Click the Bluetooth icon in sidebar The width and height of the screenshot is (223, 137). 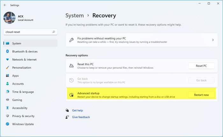click(x=8, y=51)
